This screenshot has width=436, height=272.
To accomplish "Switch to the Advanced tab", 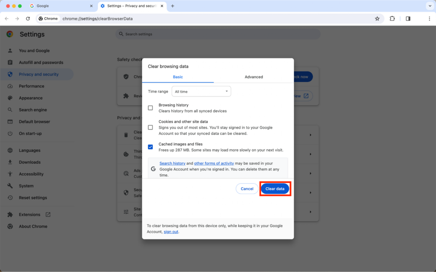I will pos(254,77).
